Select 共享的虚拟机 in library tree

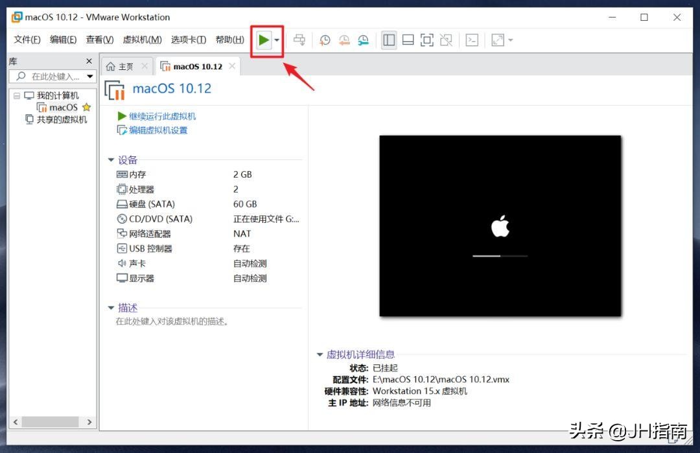(x=56, y=120)
